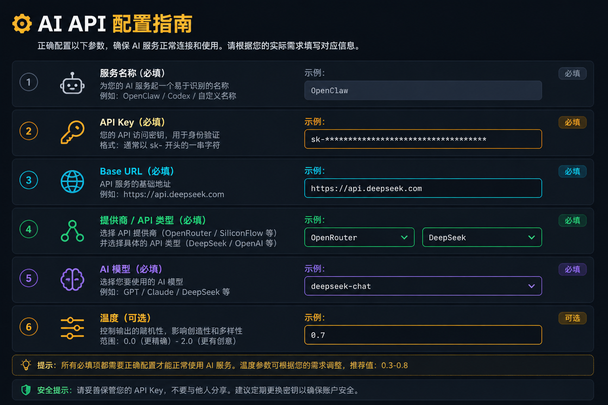Click text 为您的 AI 服务起一个易于识别的名称
608x405 pixels.
click(x=164, y=86)
